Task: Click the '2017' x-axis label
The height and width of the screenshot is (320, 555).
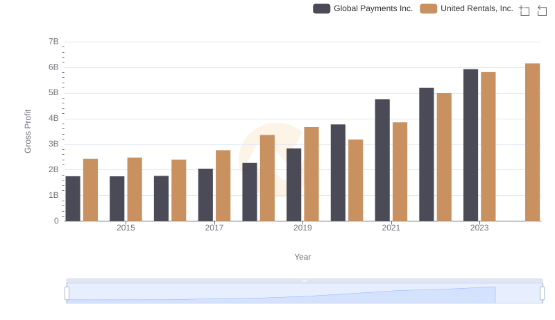Action: 214,228
